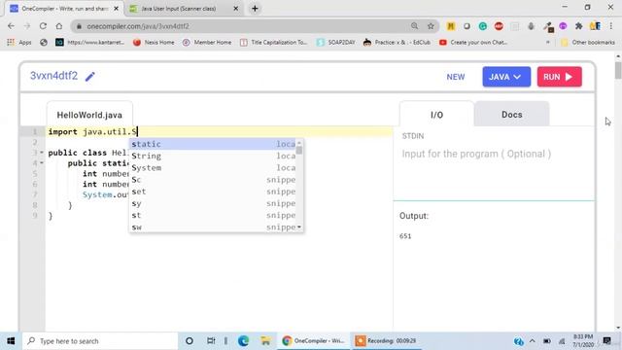Open File Explorer from the taskbar
The height and width of the screenshot is (350, 622).
click(265, 341)
